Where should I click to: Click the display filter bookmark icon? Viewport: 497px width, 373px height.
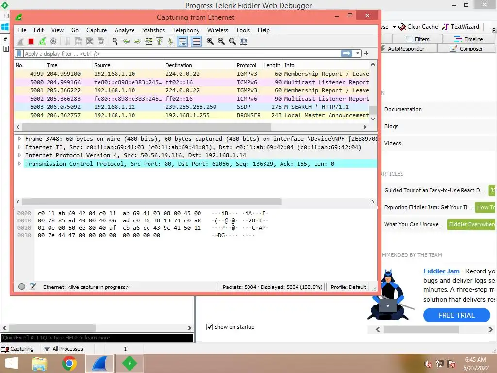click(x=19, y=53)
